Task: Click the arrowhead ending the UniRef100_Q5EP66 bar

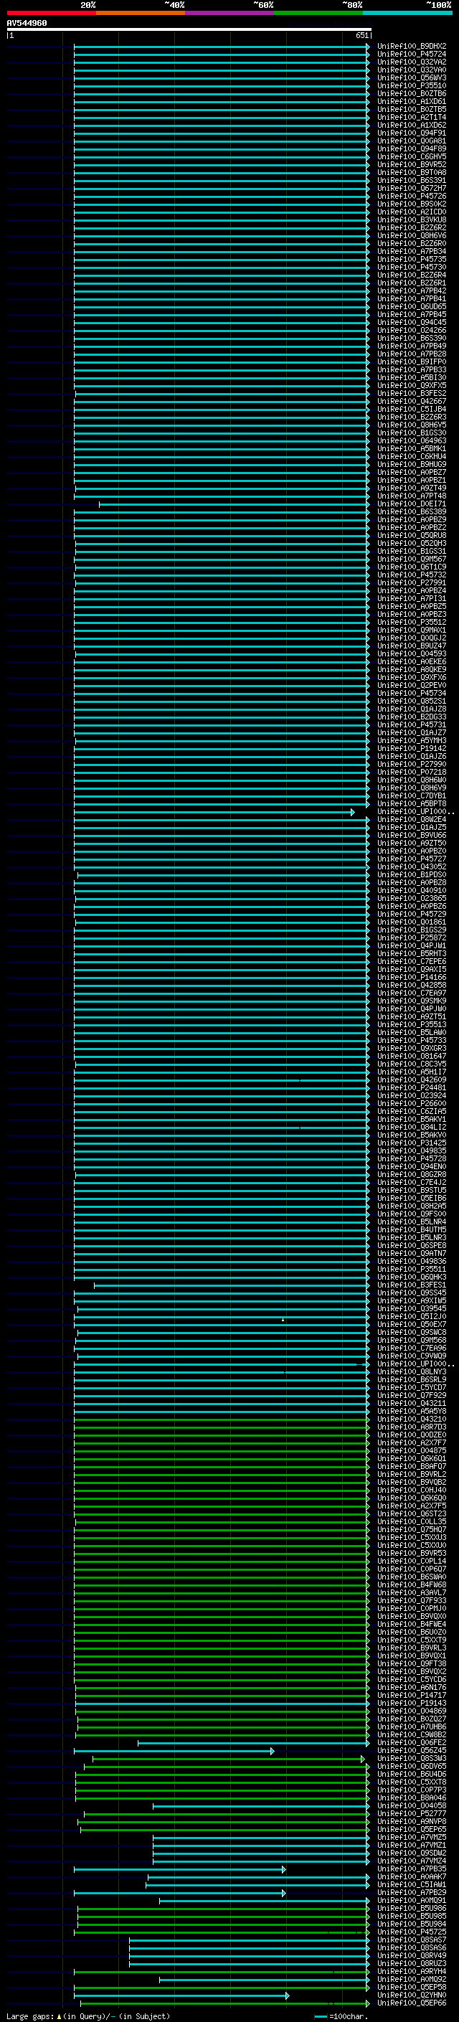Action: point(367,2003)
